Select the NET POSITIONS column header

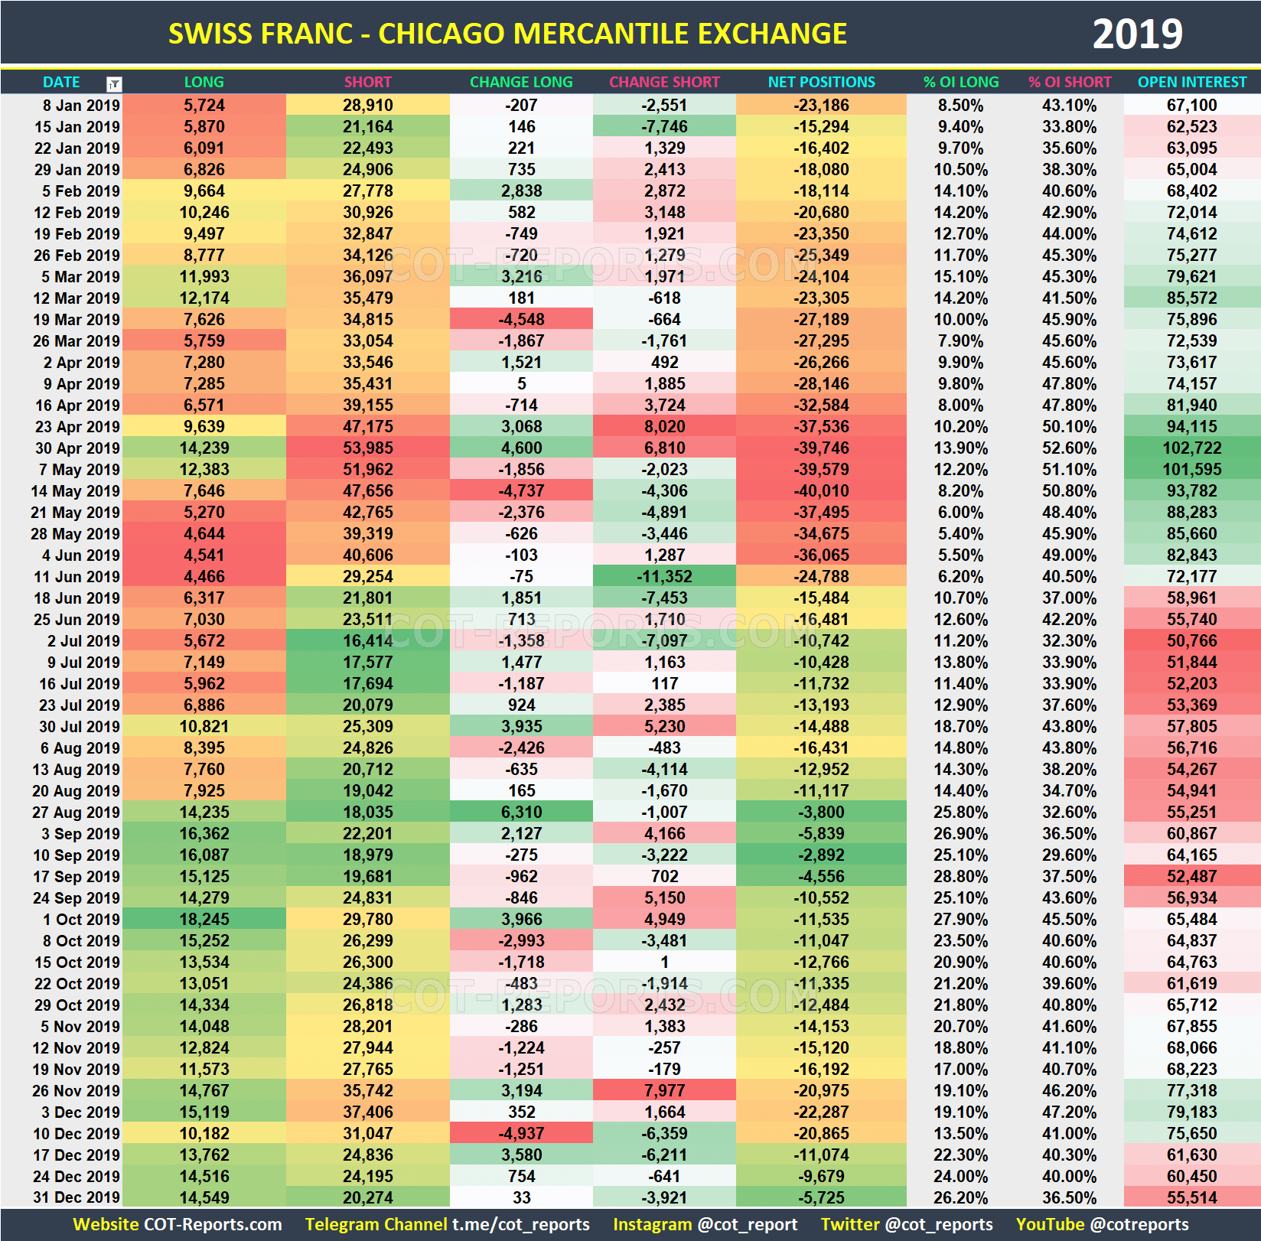click(820, 82)
